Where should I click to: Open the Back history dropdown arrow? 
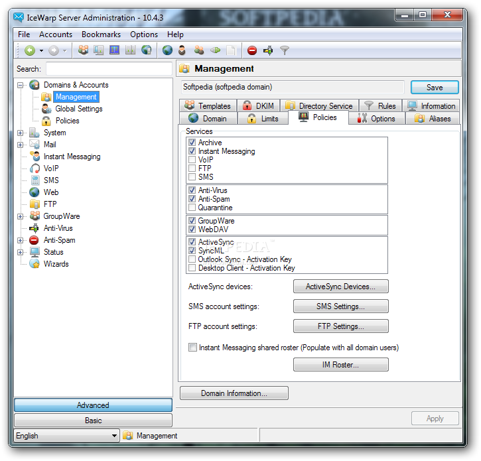coord(41,50)
